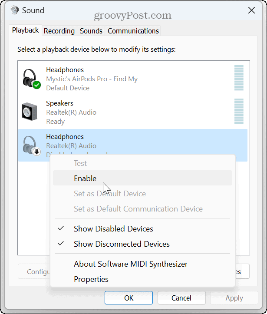Image resolution: width=267 pixels, height=314 pixels.
Task: Click the AirPods Pro headphones icon
Action: pyautogui.click(x=31, y=79)
